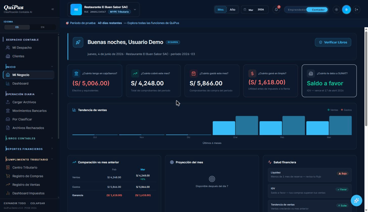Toggle light theme sun icon
The height and width of the screenshot is (212, 368).
tap(336, 10)
